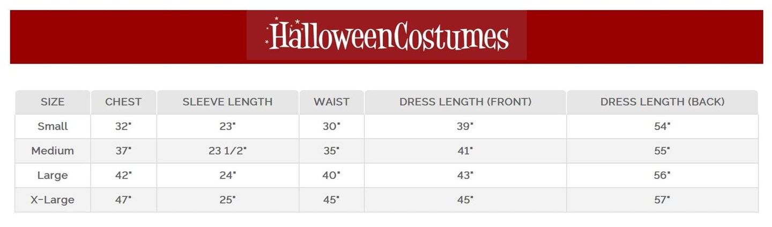Select Large back dress length 56"
Screen dimensions: 772x227
662,175
